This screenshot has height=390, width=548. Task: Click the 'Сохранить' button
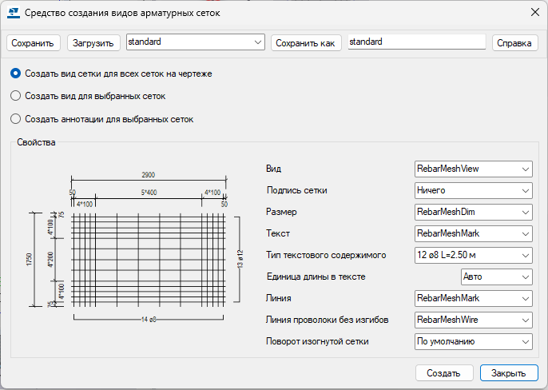(x=34, y=42)
